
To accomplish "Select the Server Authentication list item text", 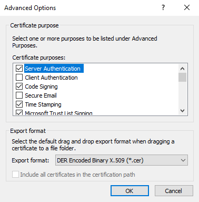I will click(x=53, y=69).
